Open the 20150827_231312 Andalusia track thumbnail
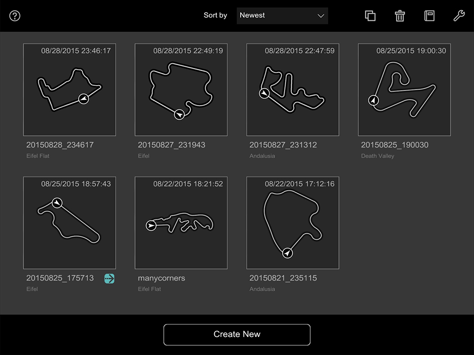The width and height of the screenshot is (474, 355). coord(293,90)
